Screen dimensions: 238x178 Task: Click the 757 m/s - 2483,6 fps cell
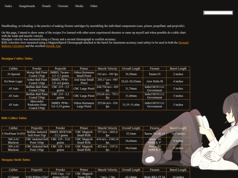pos(108,134)
